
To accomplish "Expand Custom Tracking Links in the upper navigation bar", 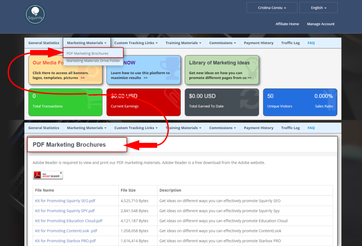I will (136, 43).
